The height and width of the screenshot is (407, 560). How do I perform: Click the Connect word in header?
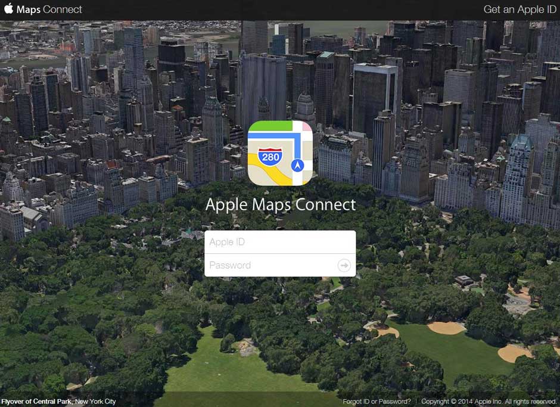[x=63, y=10]
